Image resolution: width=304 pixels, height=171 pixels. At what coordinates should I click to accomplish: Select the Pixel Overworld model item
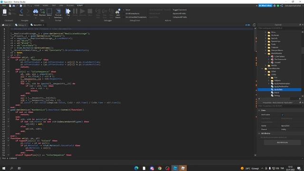[x=280, y=59]
